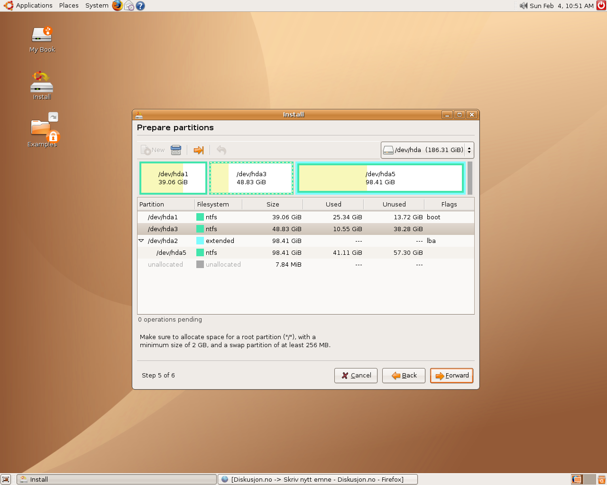The width and height of the screenshot is (607, 485).
Task: Open Help from the top panel icon
Action: [140, 6]
